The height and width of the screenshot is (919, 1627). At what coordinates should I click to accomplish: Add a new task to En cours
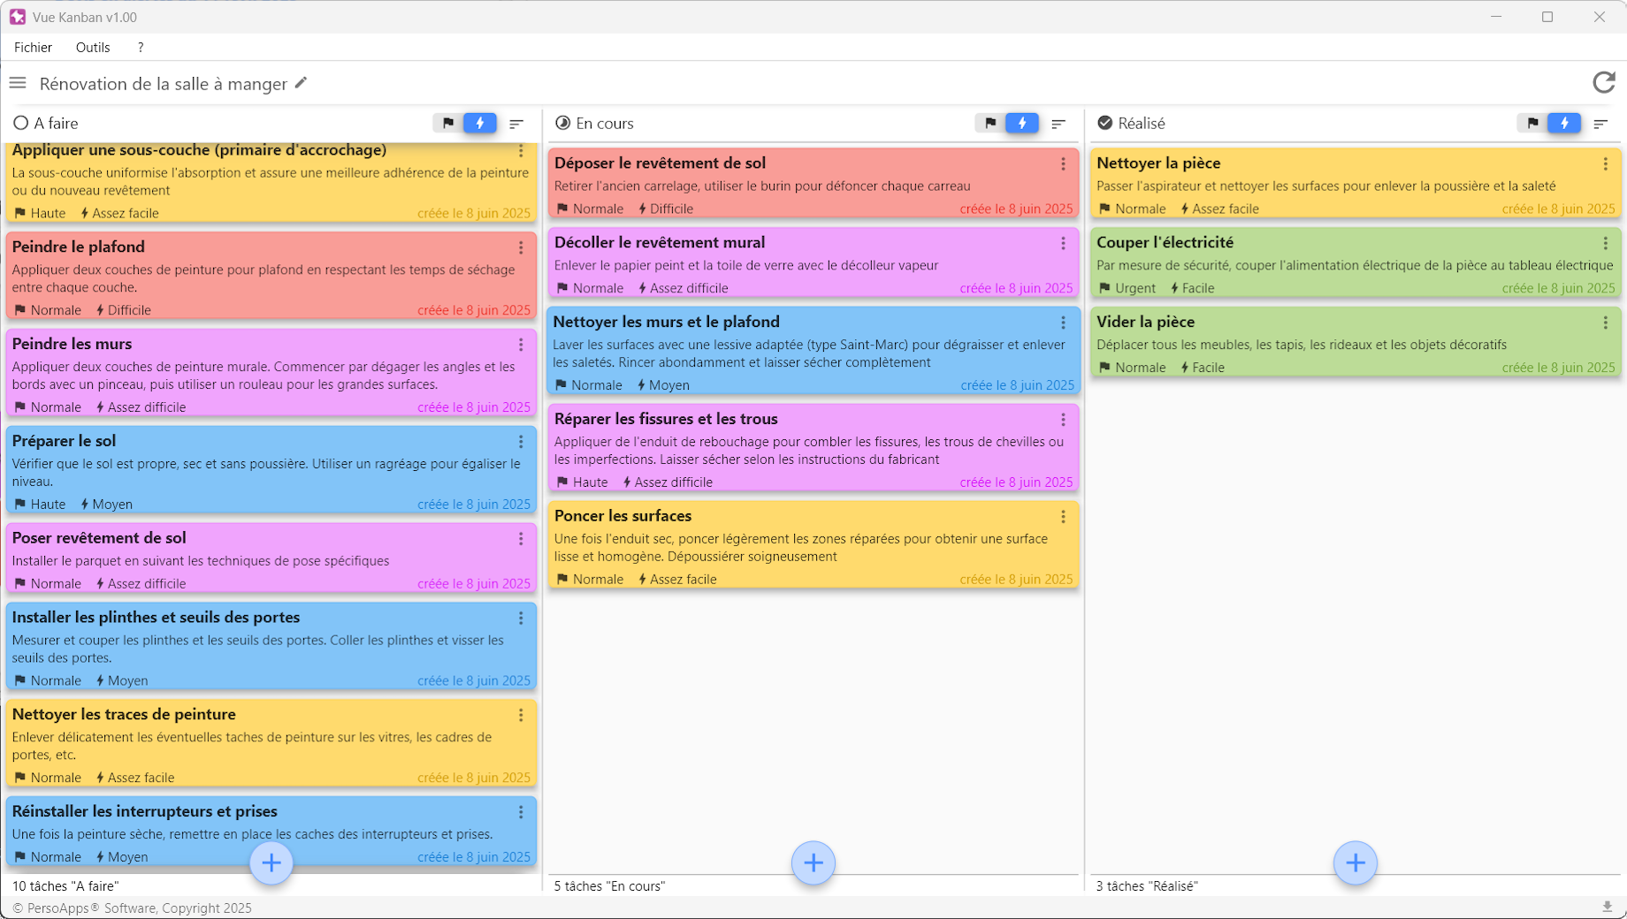813,862
